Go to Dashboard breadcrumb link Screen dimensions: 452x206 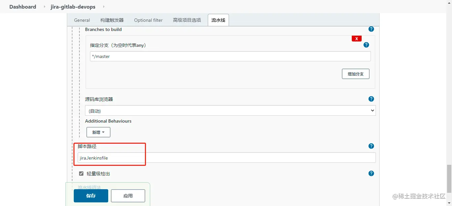pyautogui.click(x=23, y=7)
